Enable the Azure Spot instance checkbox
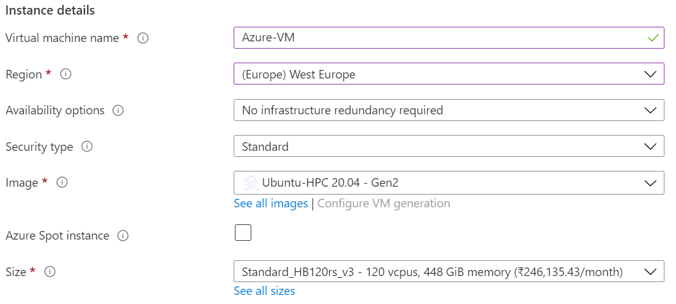The image size is (676, 304). [x=243, y=233]
